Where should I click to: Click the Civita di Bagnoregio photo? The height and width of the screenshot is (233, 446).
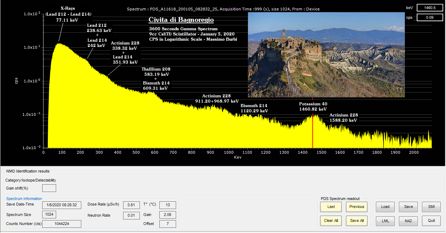pos(326,55)
